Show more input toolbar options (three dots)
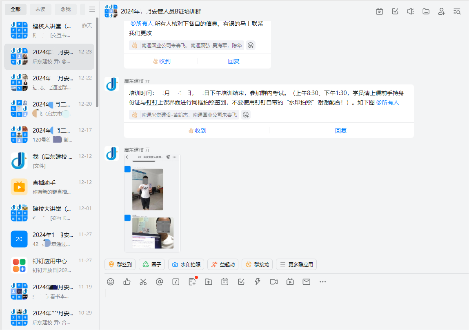Viewport: 469px width, 330px height. pos(323,281)
